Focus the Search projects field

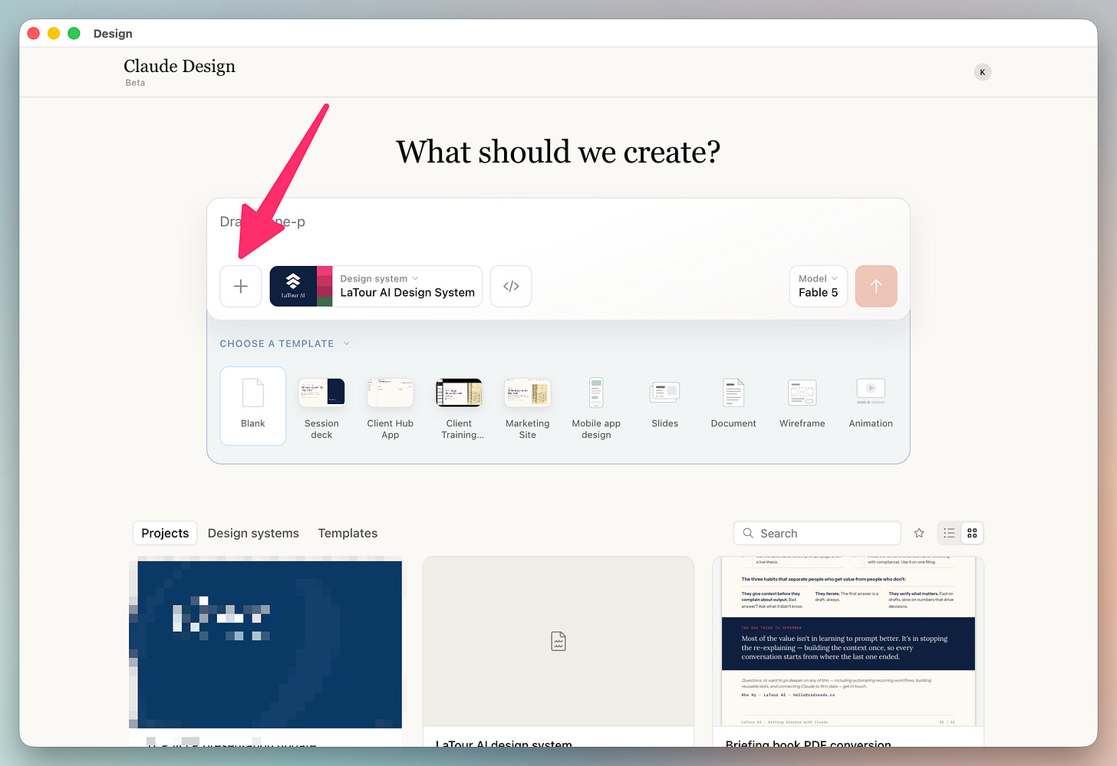pos(817,533)
